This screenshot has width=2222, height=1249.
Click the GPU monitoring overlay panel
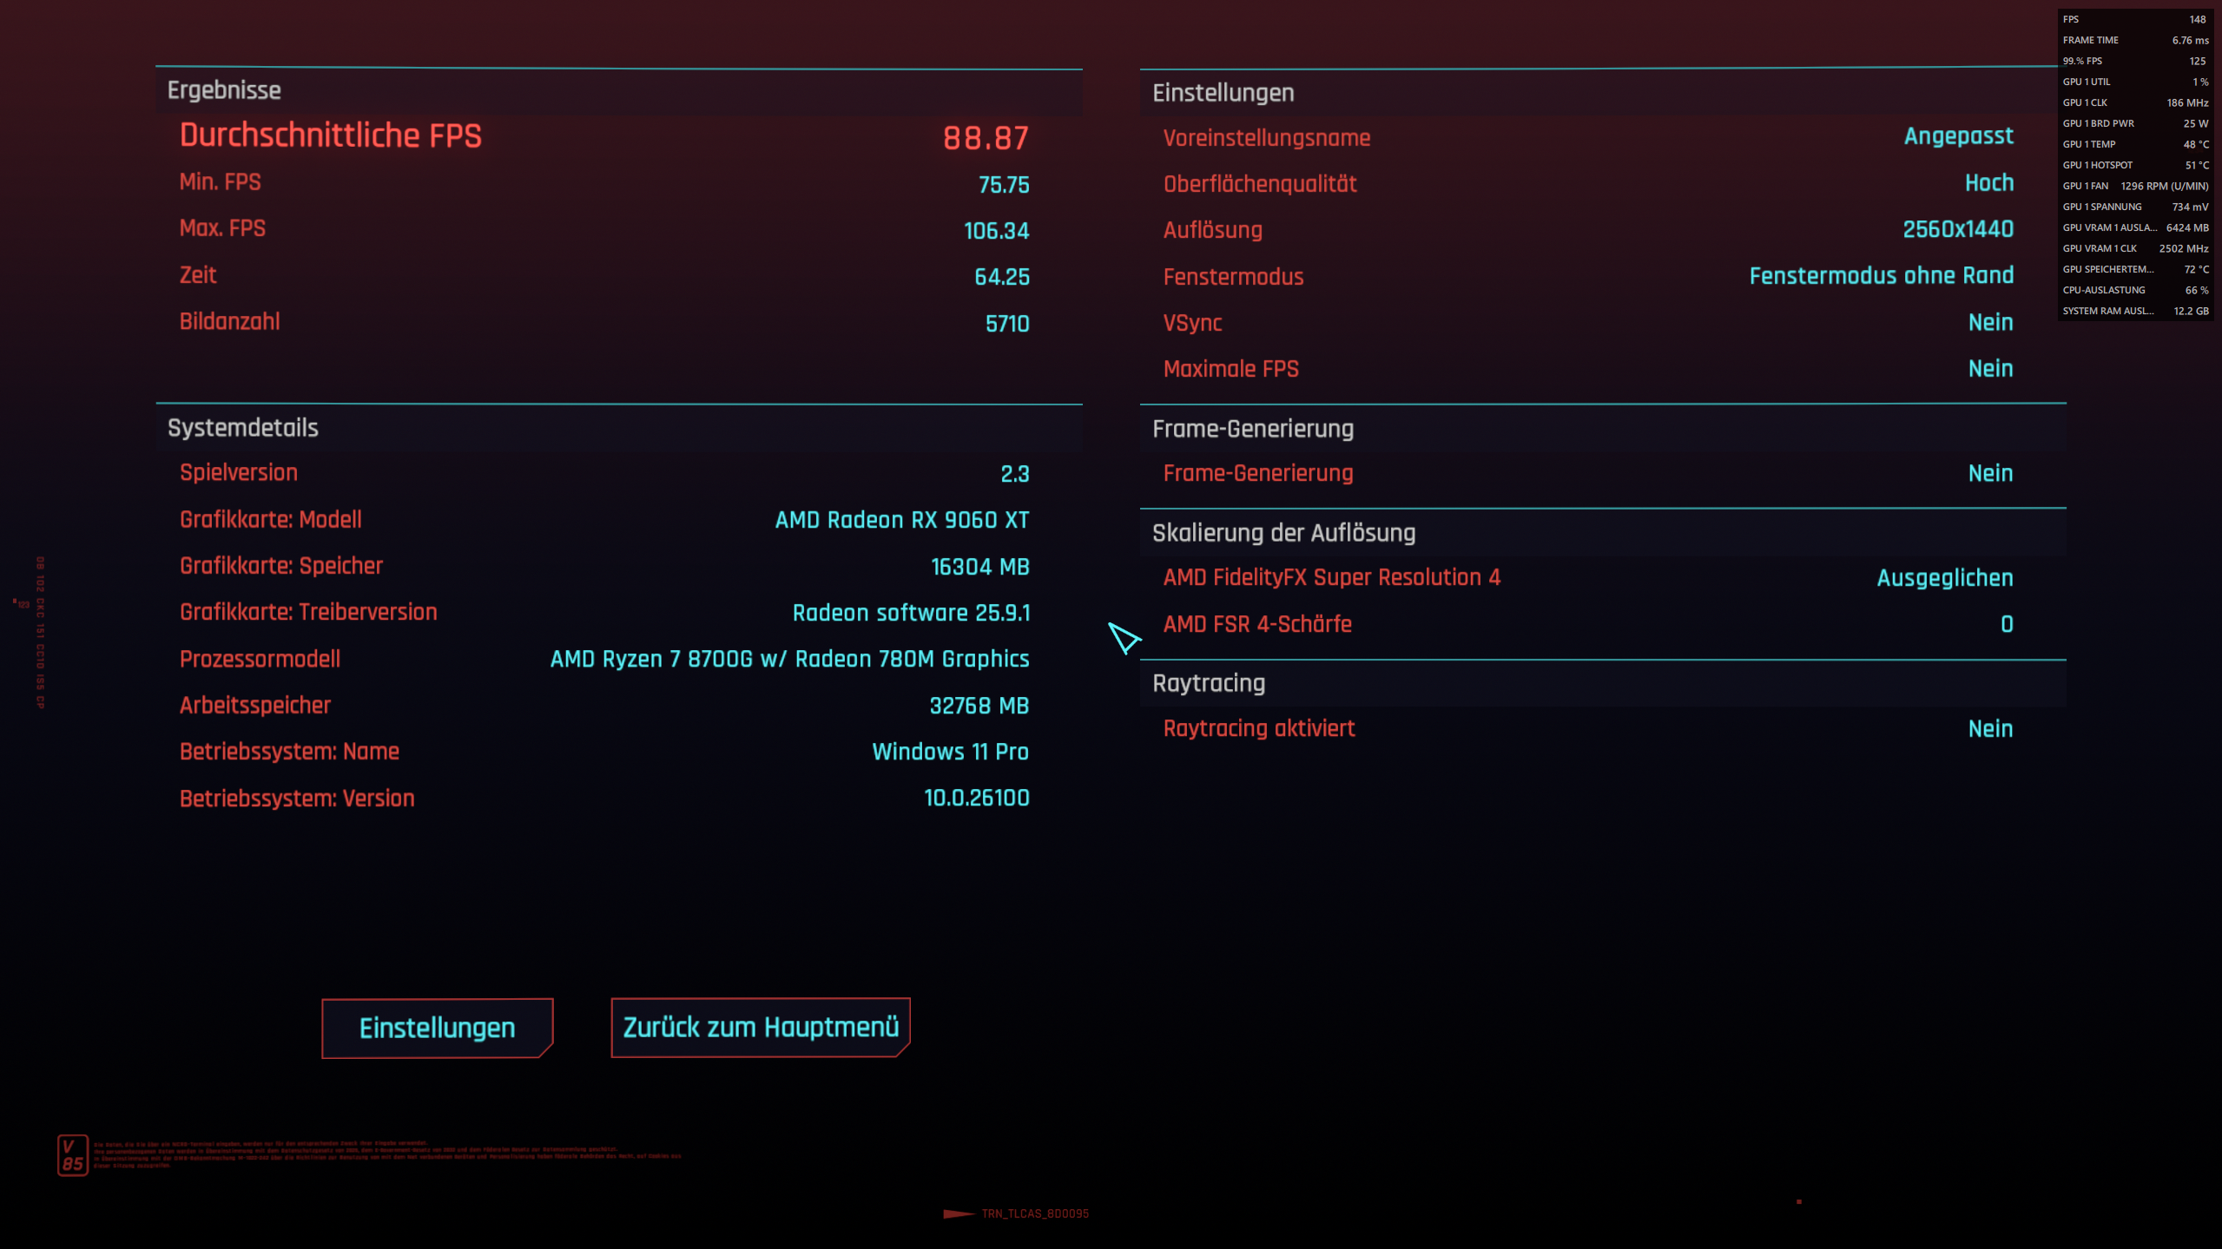[x=2136, y=165]
